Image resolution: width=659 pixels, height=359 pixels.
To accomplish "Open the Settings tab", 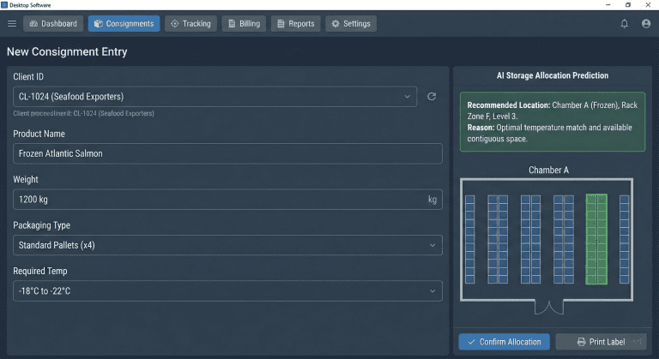I will (350, 24).
